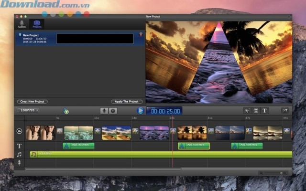Click the 00:00:25.00 timecode display
This screenshot has height=191, width=306.
164,111
